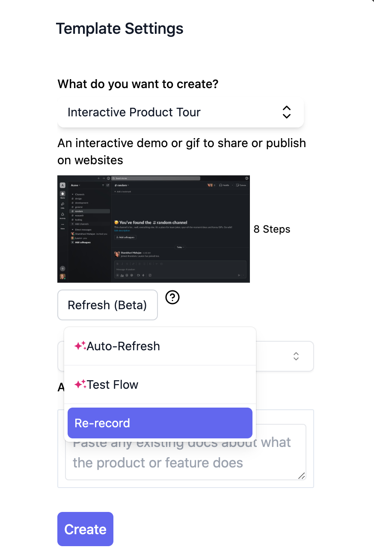Click the up-down chevron of Interactive Product Tour

(287, 112)
